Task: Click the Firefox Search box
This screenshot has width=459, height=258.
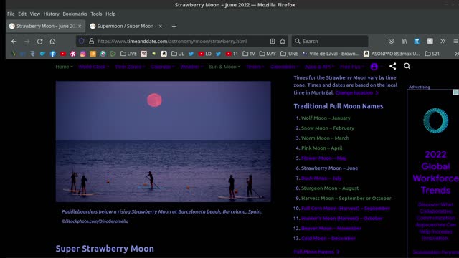Action: [330, 42]
